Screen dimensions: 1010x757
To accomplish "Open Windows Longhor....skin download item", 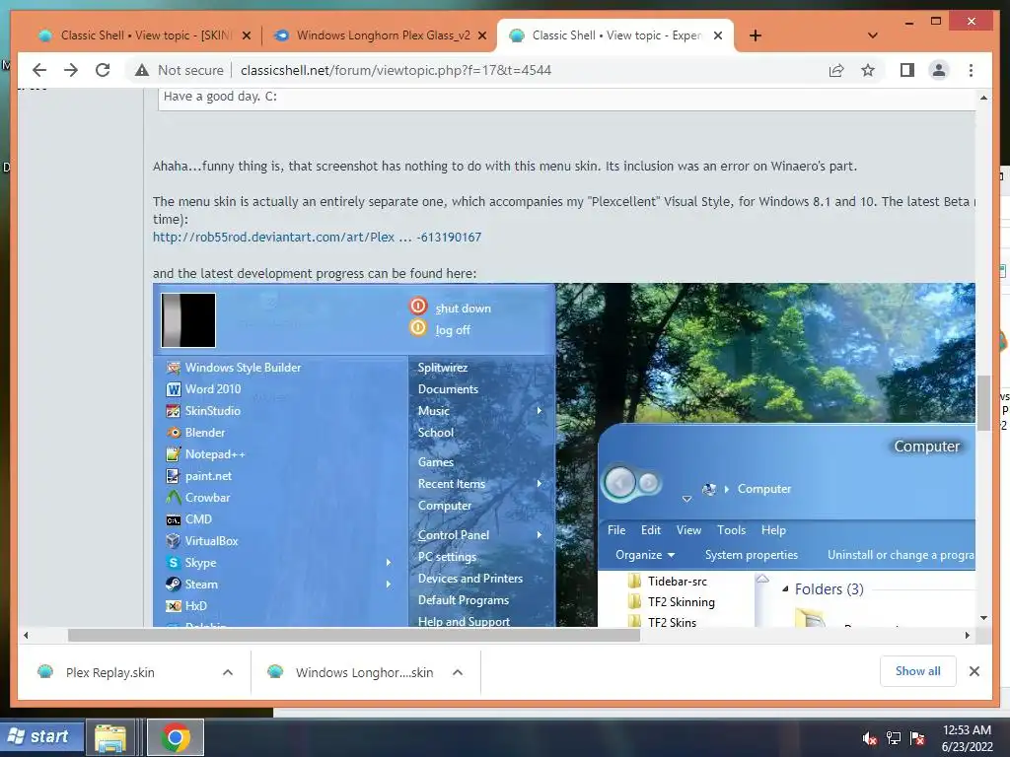I will [x=364, y=672].
